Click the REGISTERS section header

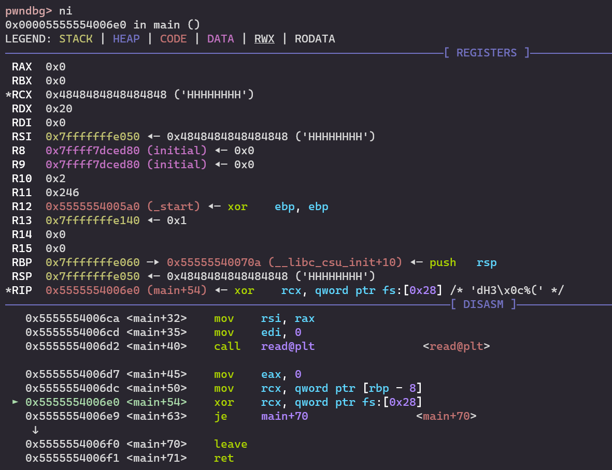pyautogui.click(x=486, y=53)
